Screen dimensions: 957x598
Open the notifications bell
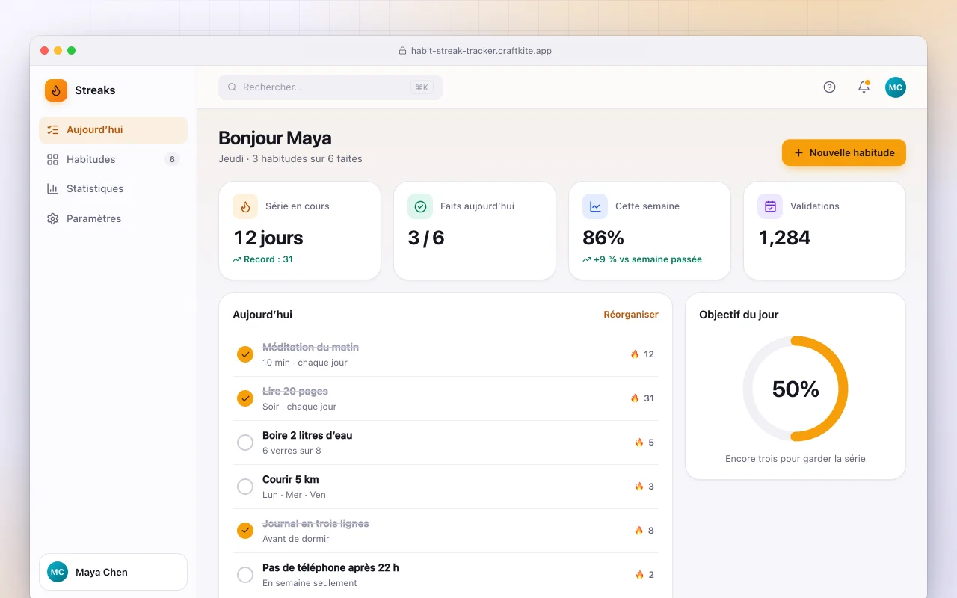tap(864, 87)
